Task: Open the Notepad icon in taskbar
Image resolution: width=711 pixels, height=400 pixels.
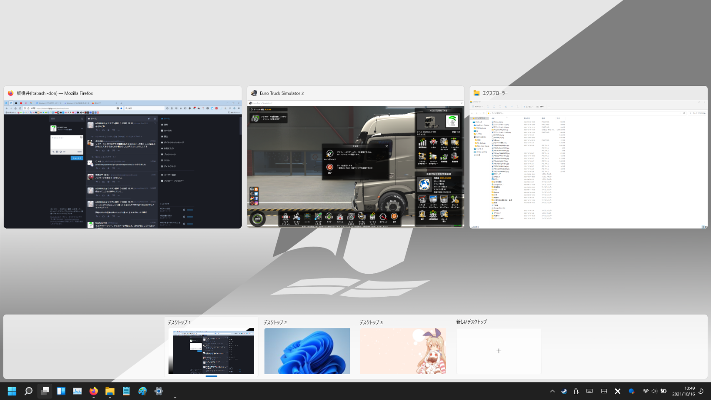Action: pos(126,391)
